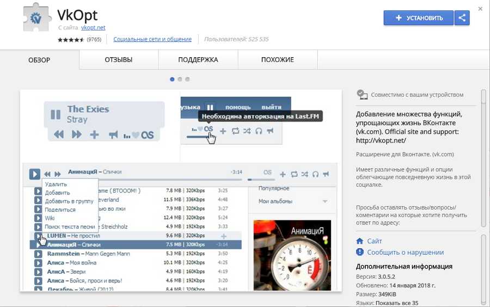Expand languages with Показать все 35

click(x=397, y=303)
